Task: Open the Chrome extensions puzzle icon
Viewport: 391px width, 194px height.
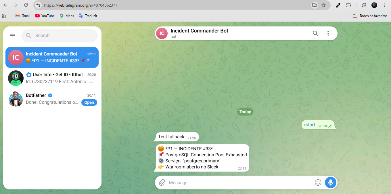Action: point(348,5)
